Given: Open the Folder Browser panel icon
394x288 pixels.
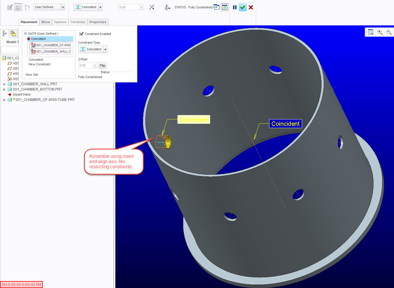Looking at the screenshot, I should [x=13, y=34].
